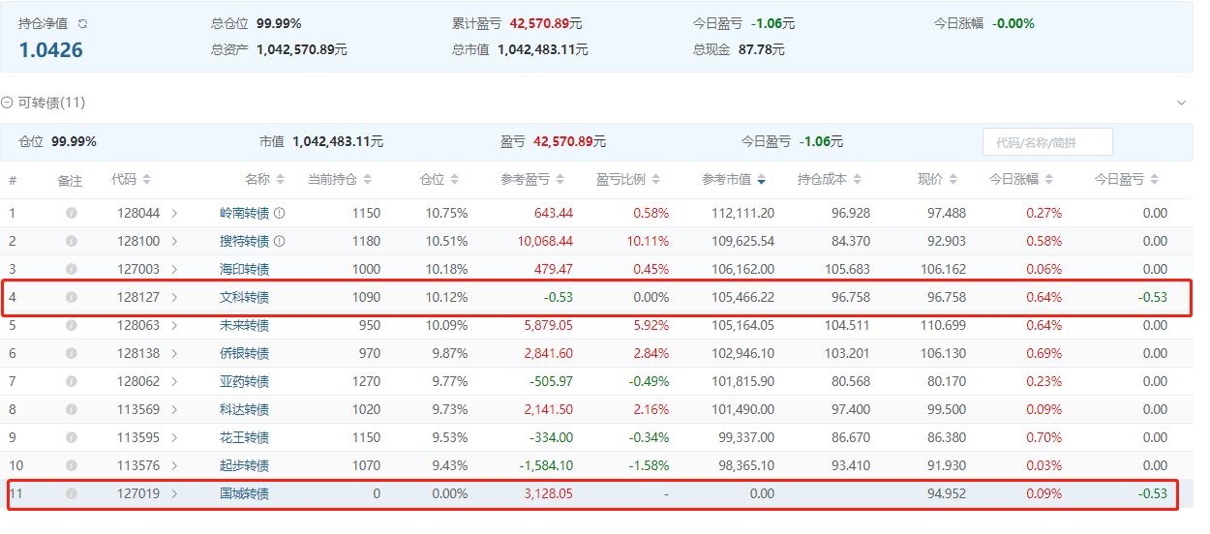Open the 侨银转债 bond link
Image resolution: width=1210 pixels, height=534 pixels.
coord(244,353)
